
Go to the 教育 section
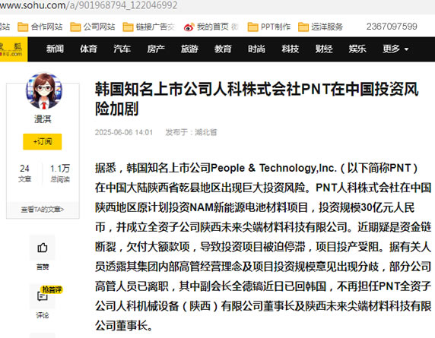click(223, 49)
